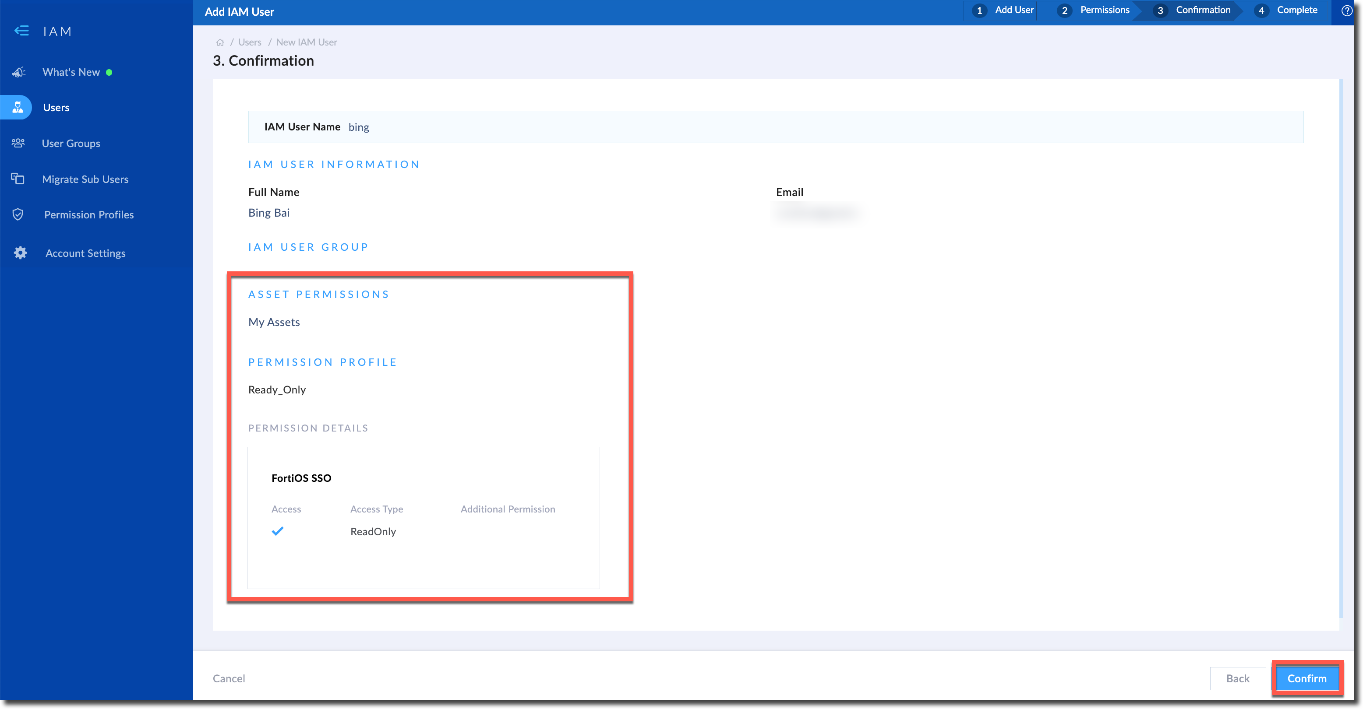
Task: Select step 4 Complete in wizard
Action: point(1286,10)
